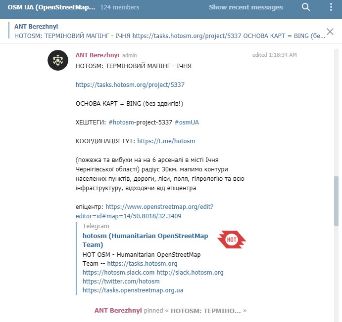
Task: Open the hotosm.slack.com link
Action: pyautogui.click(x=118, y=273)
